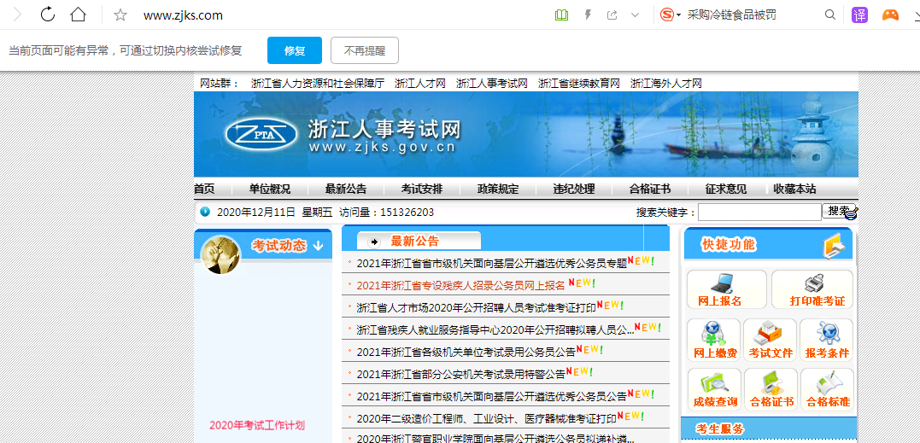Image resolution: width=920 pixels, height=443 pixels.
Task: Open 2021年浙江省省市级机关面向基层公开遴选优秀公务员专题
Action: (492, 264)
